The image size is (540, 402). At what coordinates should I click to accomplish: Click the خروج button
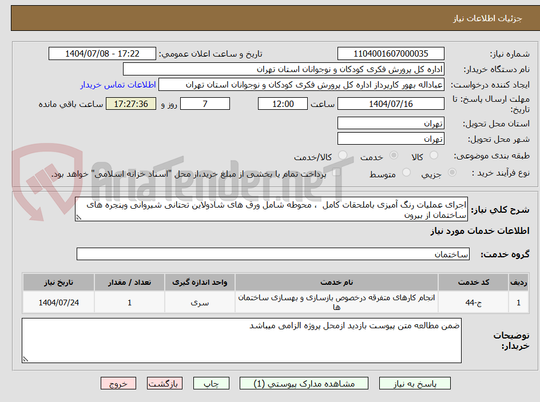pyautogui.click(x=118, y=383)
